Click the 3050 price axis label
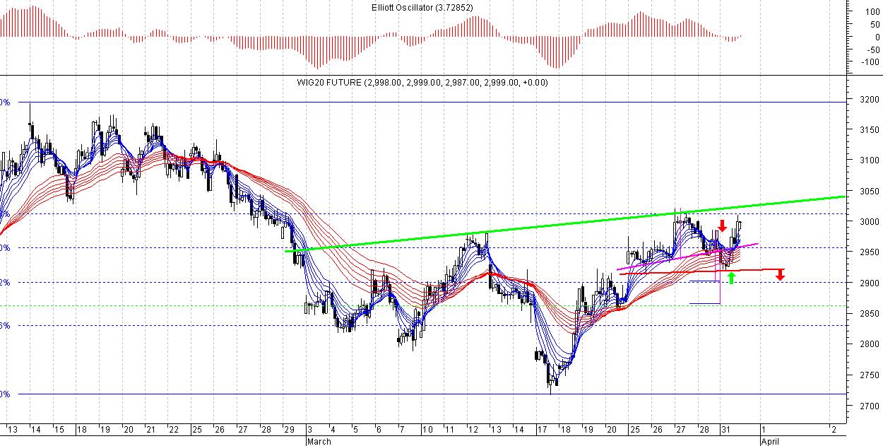The image size is (883, 446). click(x=870, y=192)
